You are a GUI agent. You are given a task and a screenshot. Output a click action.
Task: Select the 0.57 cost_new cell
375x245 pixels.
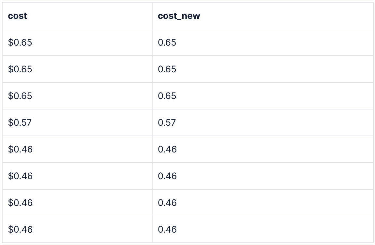pos(167,123)
